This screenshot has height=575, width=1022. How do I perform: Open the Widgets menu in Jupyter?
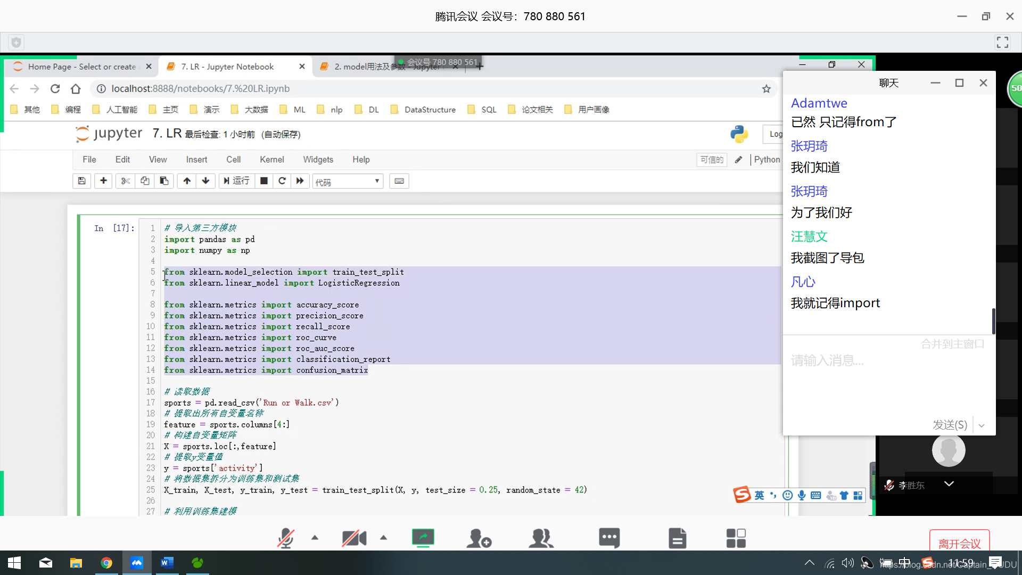318,160
